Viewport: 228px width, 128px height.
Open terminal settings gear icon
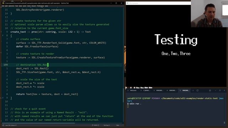point(210,90)
